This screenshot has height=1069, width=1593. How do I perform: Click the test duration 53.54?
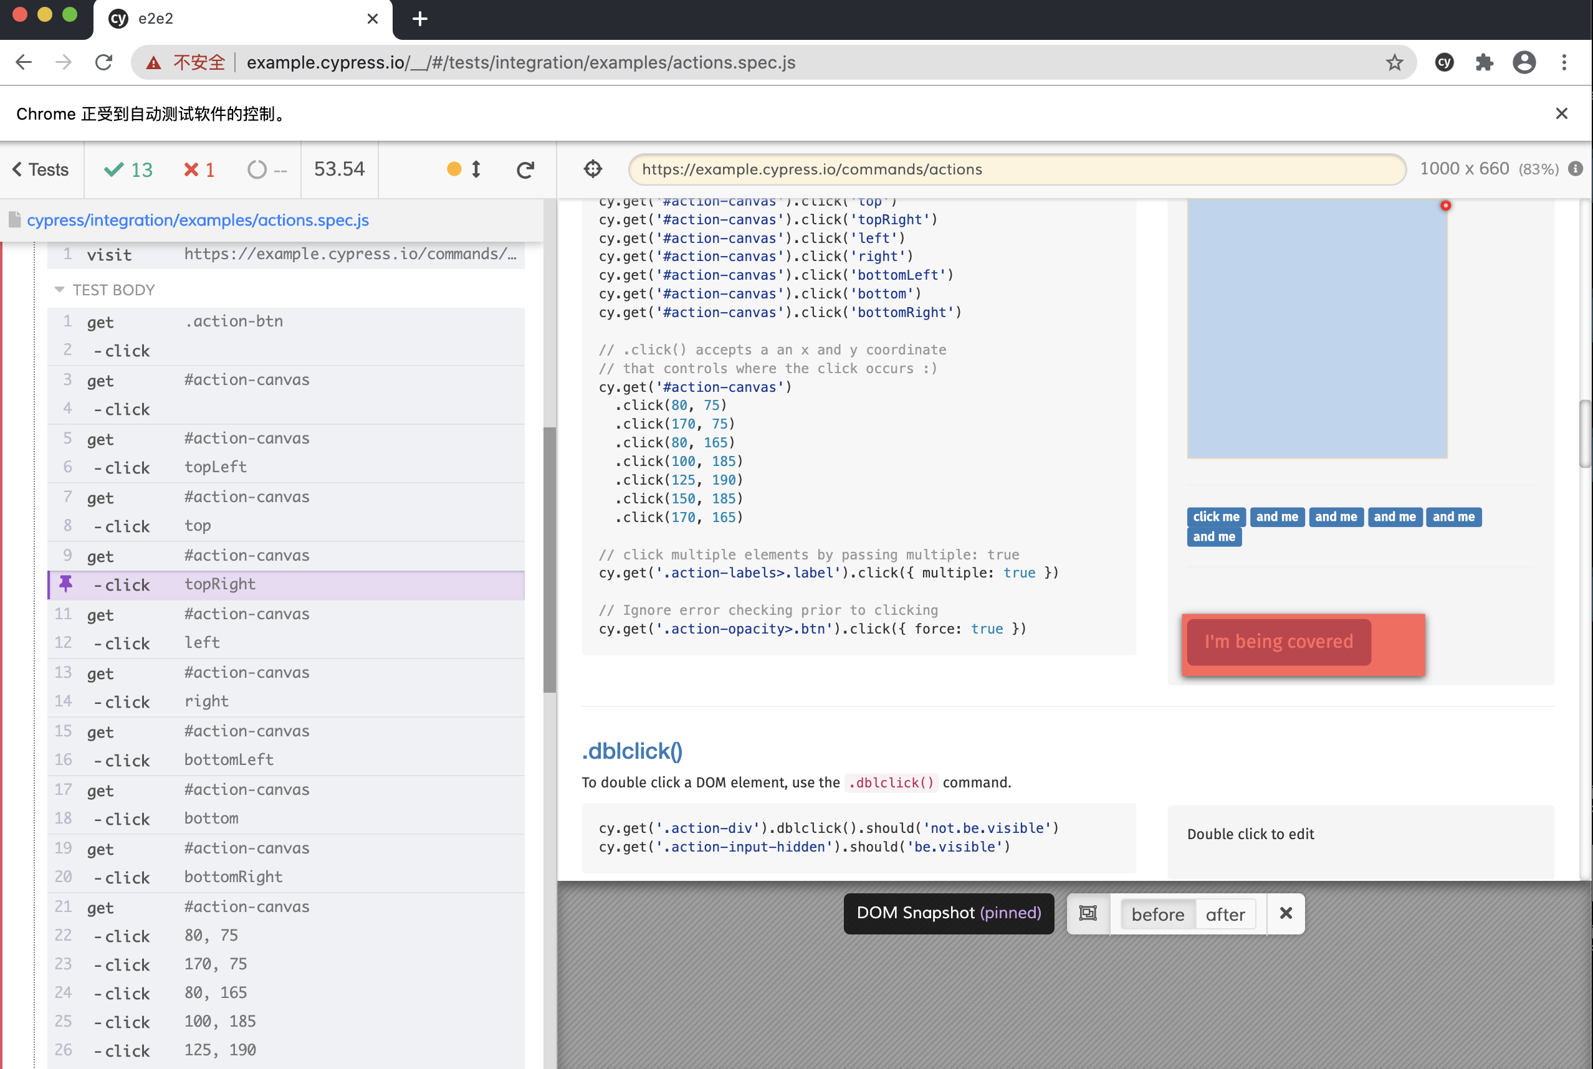coord(339,169)
